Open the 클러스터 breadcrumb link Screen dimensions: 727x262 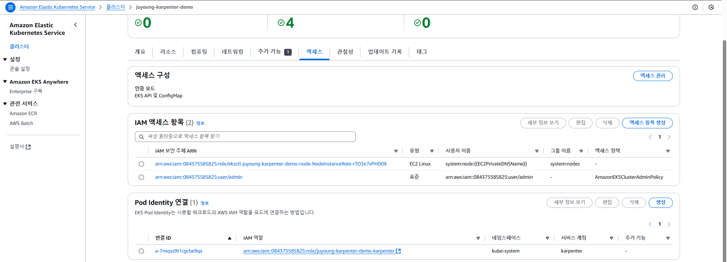tap(116, 7)
